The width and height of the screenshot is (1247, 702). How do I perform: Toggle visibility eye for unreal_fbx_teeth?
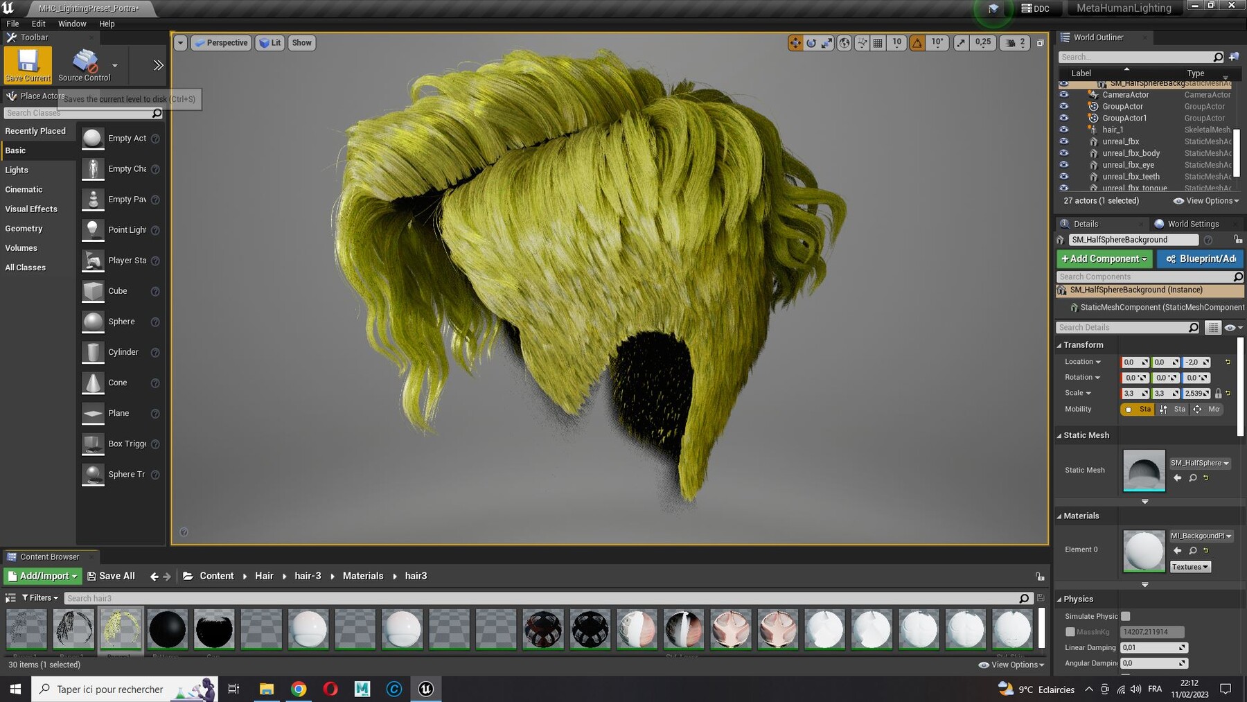[1064, 176]
